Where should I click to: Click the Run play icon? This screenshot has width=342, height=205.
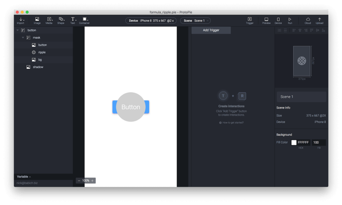[x=290, y=19]
